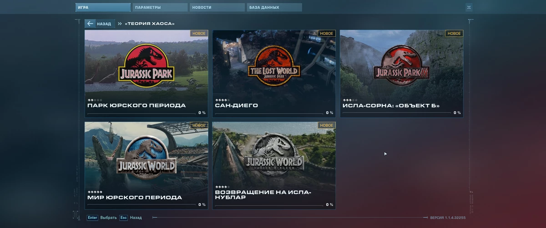
Task: Click the Enter Выбрать hint
Action: click(x=102, y=218)
